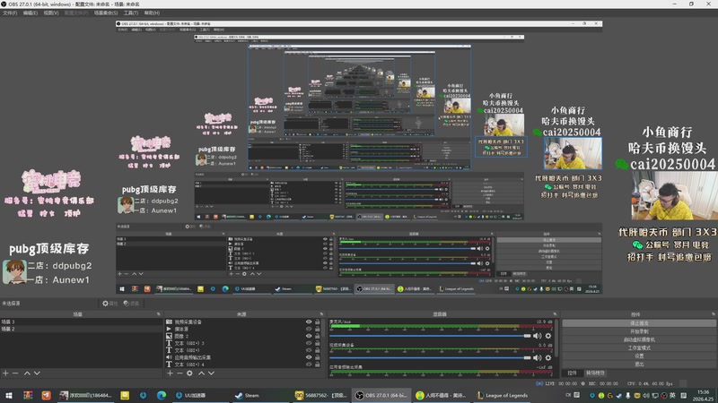
Task: Open the 文件(F) menu
Action: coord(10,13)
